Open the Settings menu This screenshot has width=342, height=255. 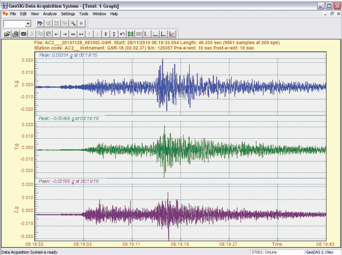click(x=68, y=13)
